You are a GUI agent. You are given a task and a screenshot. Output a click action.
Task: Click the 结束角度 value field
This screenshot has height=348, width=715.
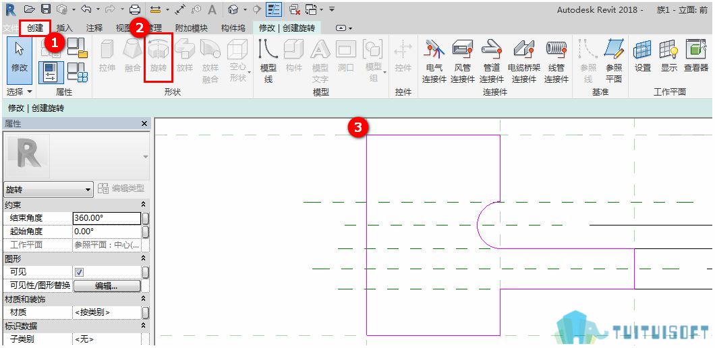[107, 218]
